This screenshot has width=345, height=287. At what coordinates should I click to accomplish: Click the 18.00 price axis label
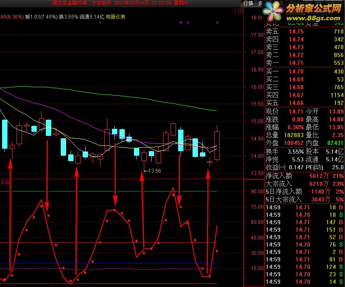click(x=257, y=18)
